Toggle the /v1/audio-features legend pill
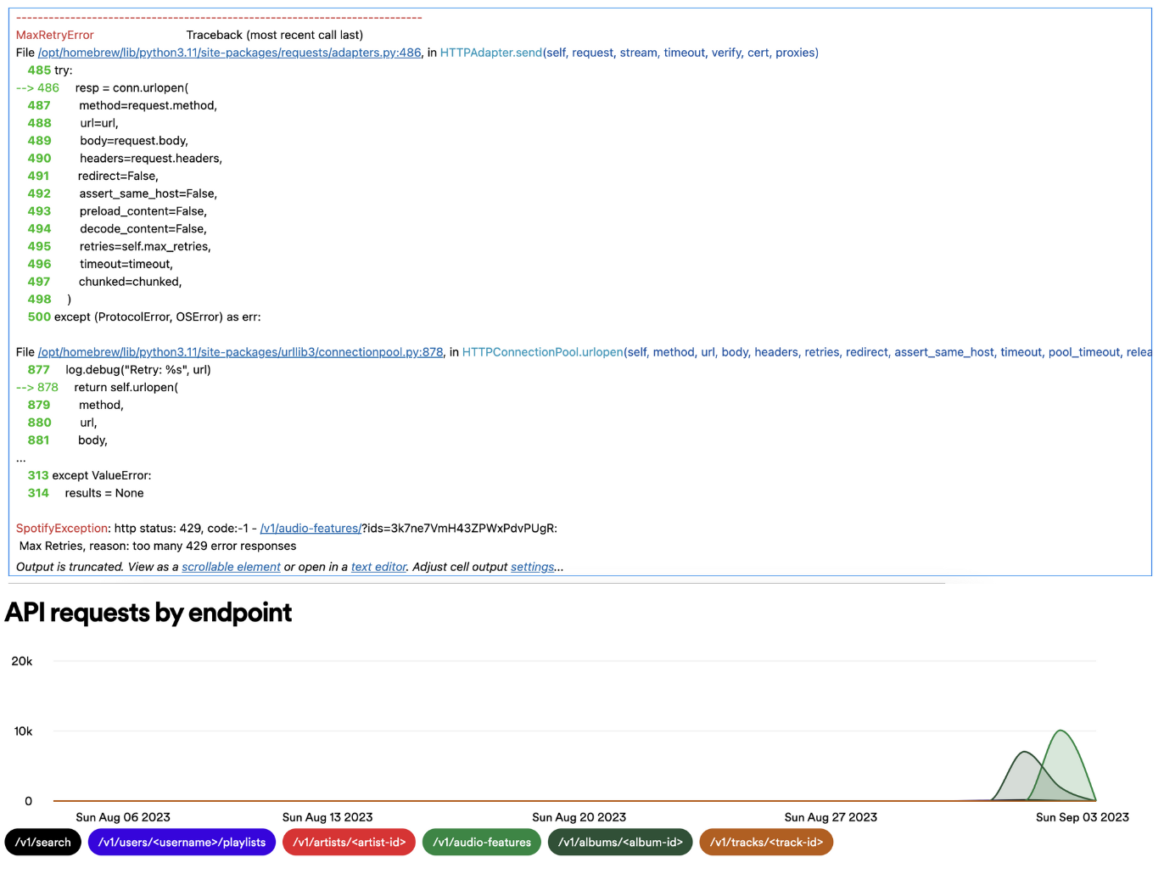The width and height of the screenshot is (1164, 874). coord(482,843)
